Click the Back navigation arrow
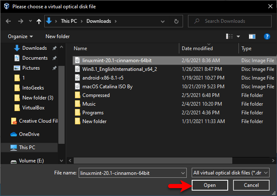Screen dimensions: 277x196 (8, 22)
